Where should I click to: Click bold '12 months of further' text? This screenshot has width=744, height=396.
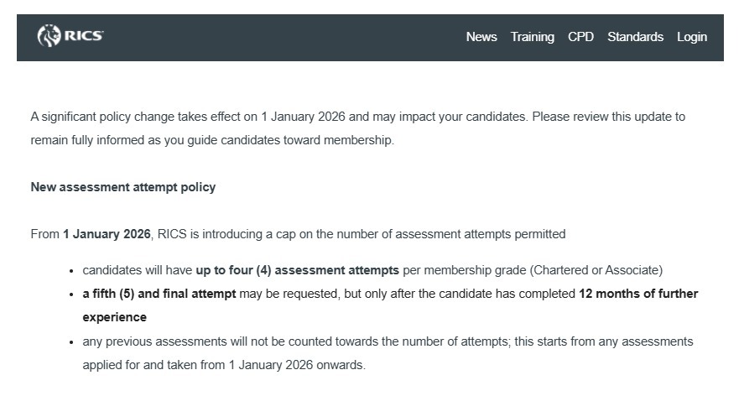coord(638,294)
